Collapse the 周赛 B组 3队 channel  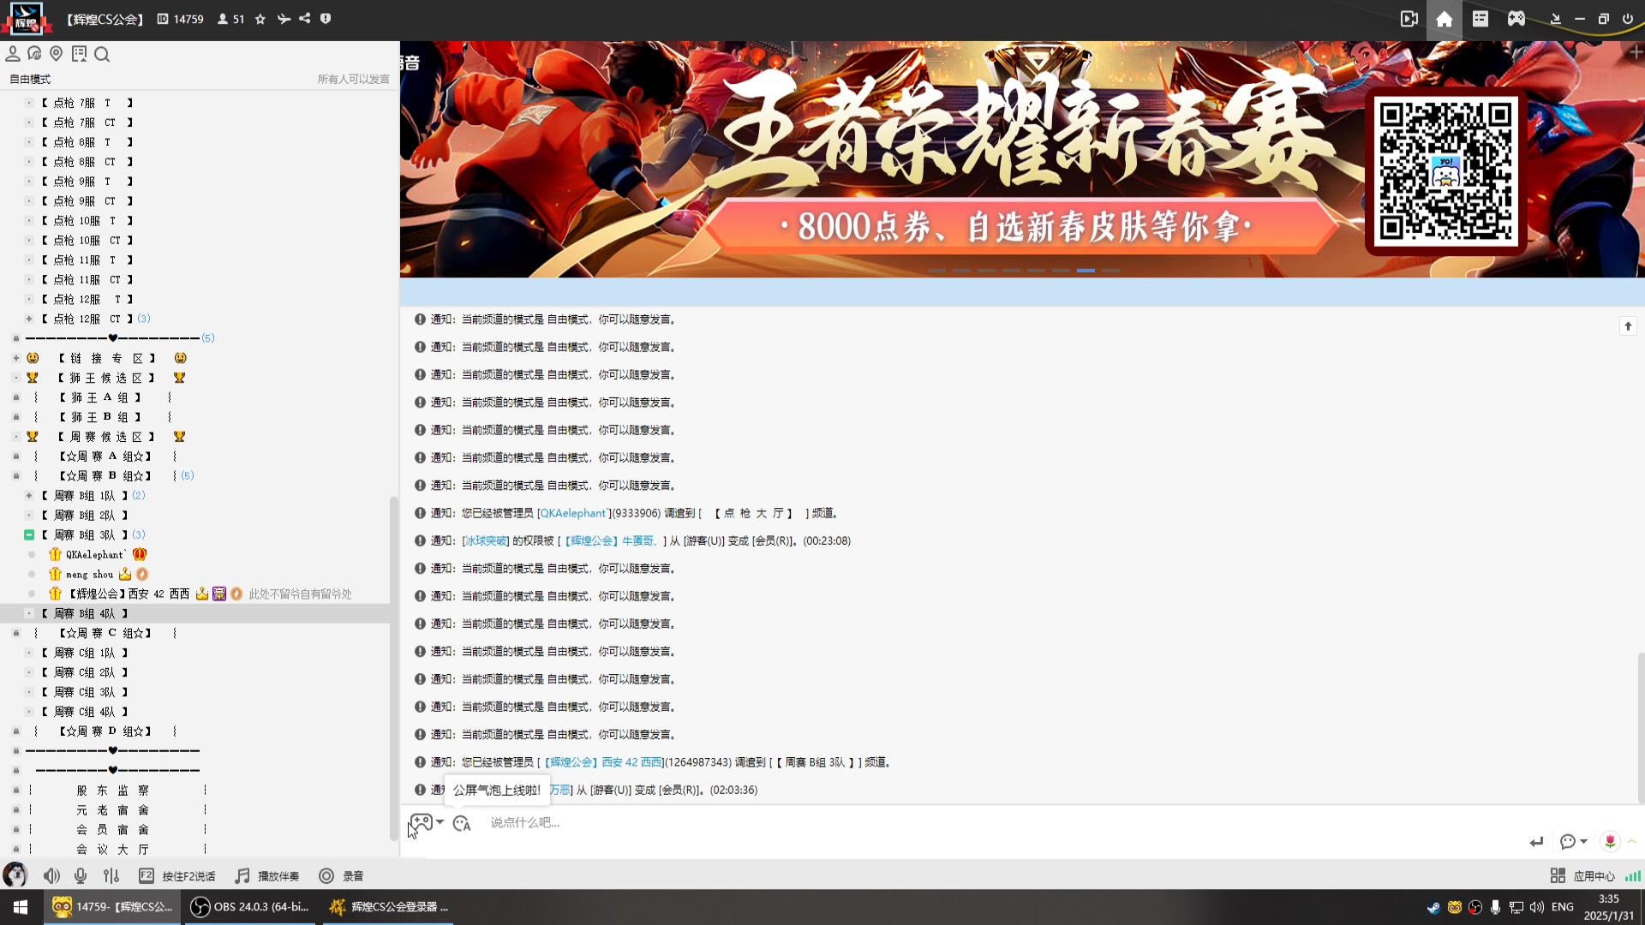click(x=29, y=535)
